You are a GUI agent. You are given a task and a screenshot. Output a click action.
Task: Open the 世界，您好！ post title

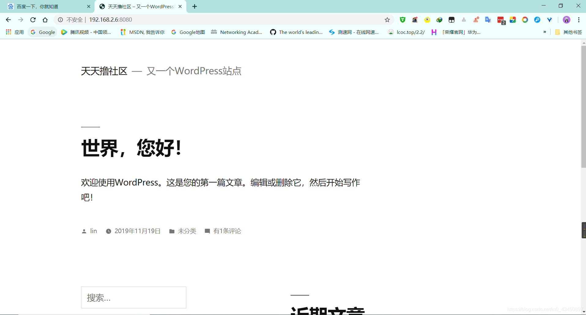click(132, 148)
